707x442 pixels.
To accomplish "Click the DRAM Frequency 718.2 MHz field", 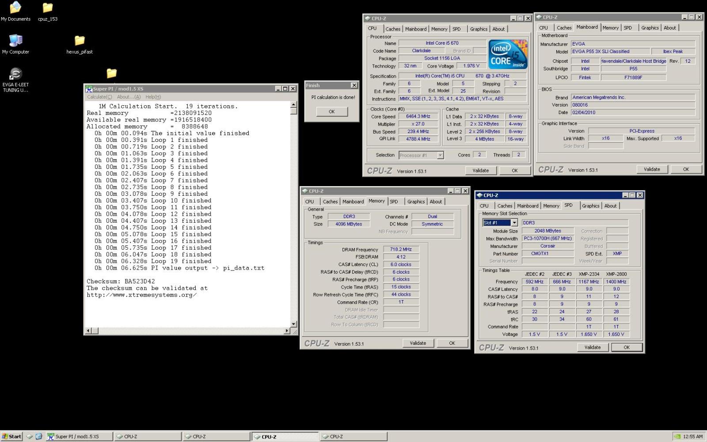I will pyautogui.click(x=401, y=249).
